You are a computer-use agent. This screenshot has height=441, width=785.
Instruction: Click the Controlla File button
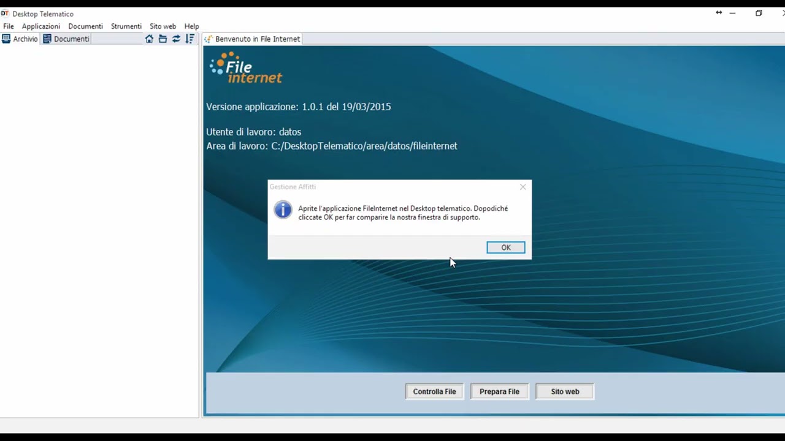[434, 391]
